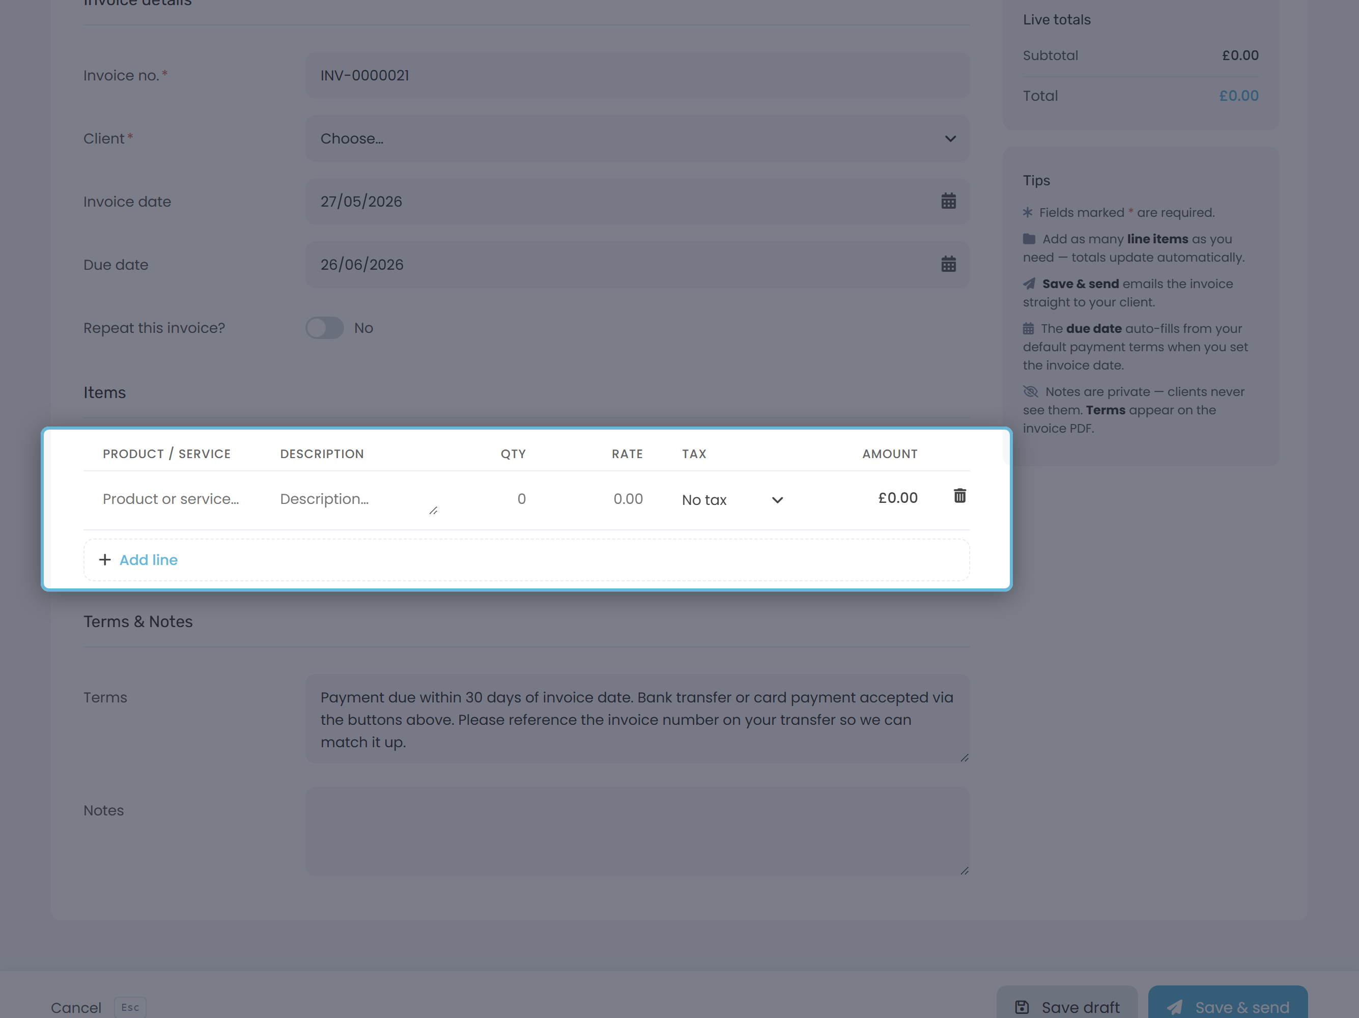Expand the No tax dropdown

pyautogui.click(x=732, y=500)
